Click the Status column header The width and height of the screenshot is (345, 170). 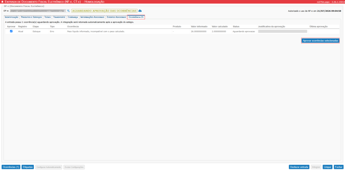click(x=236, y=27)
